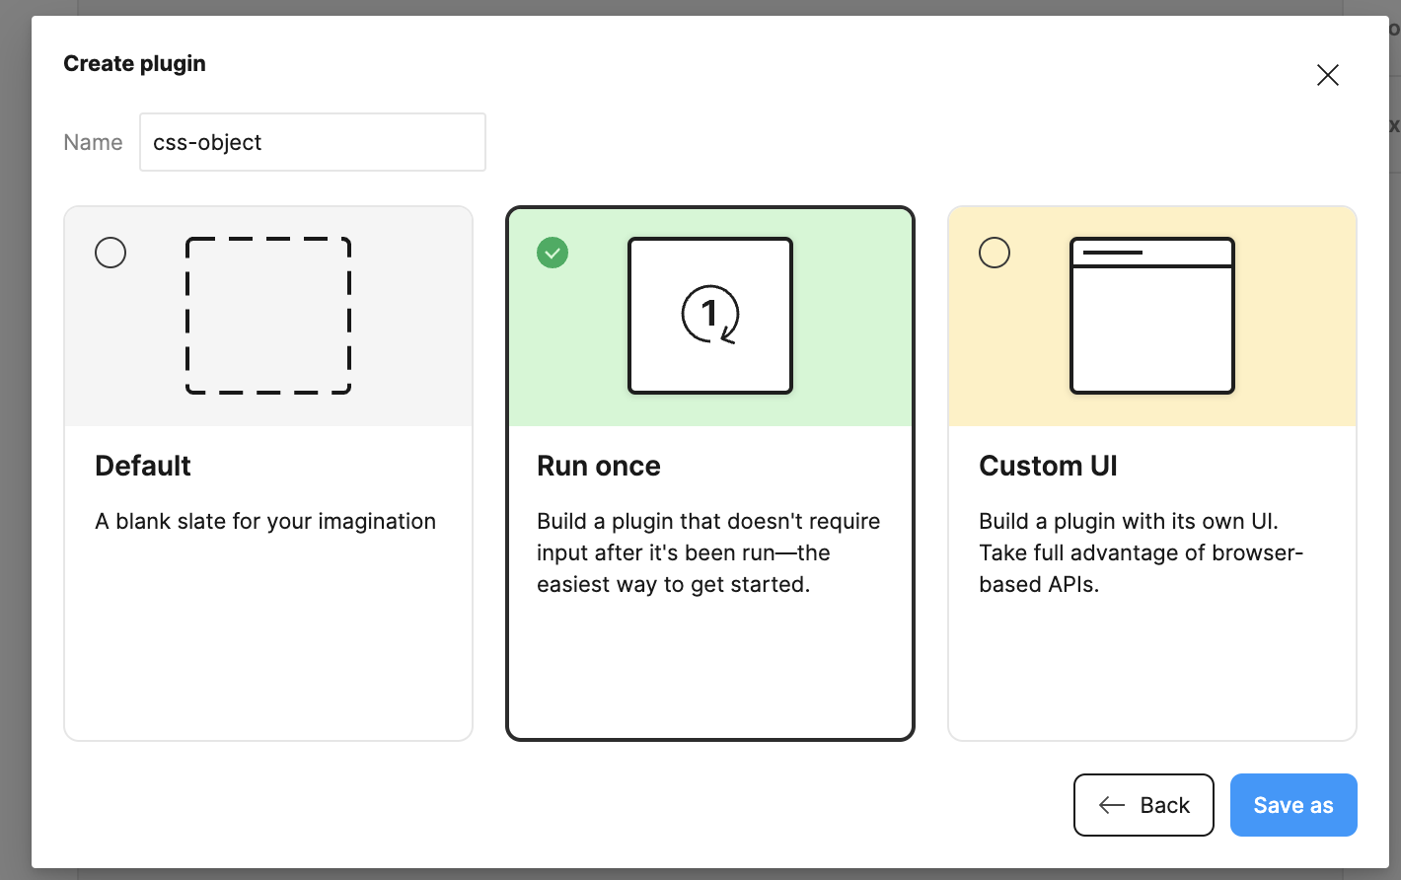Viewport: 1401px width, 880px height.
Task: Click the Custom UI description paragraph
Action: 1142,552
